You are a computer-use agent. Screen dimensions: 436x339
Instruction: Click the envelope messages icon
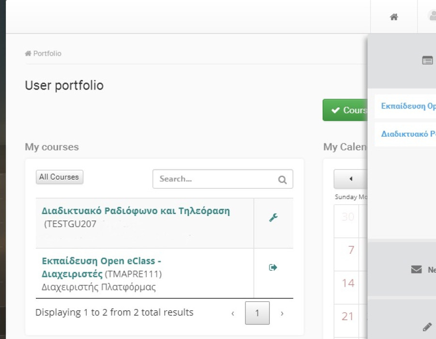pyautogui.click(x=416, y=269)
